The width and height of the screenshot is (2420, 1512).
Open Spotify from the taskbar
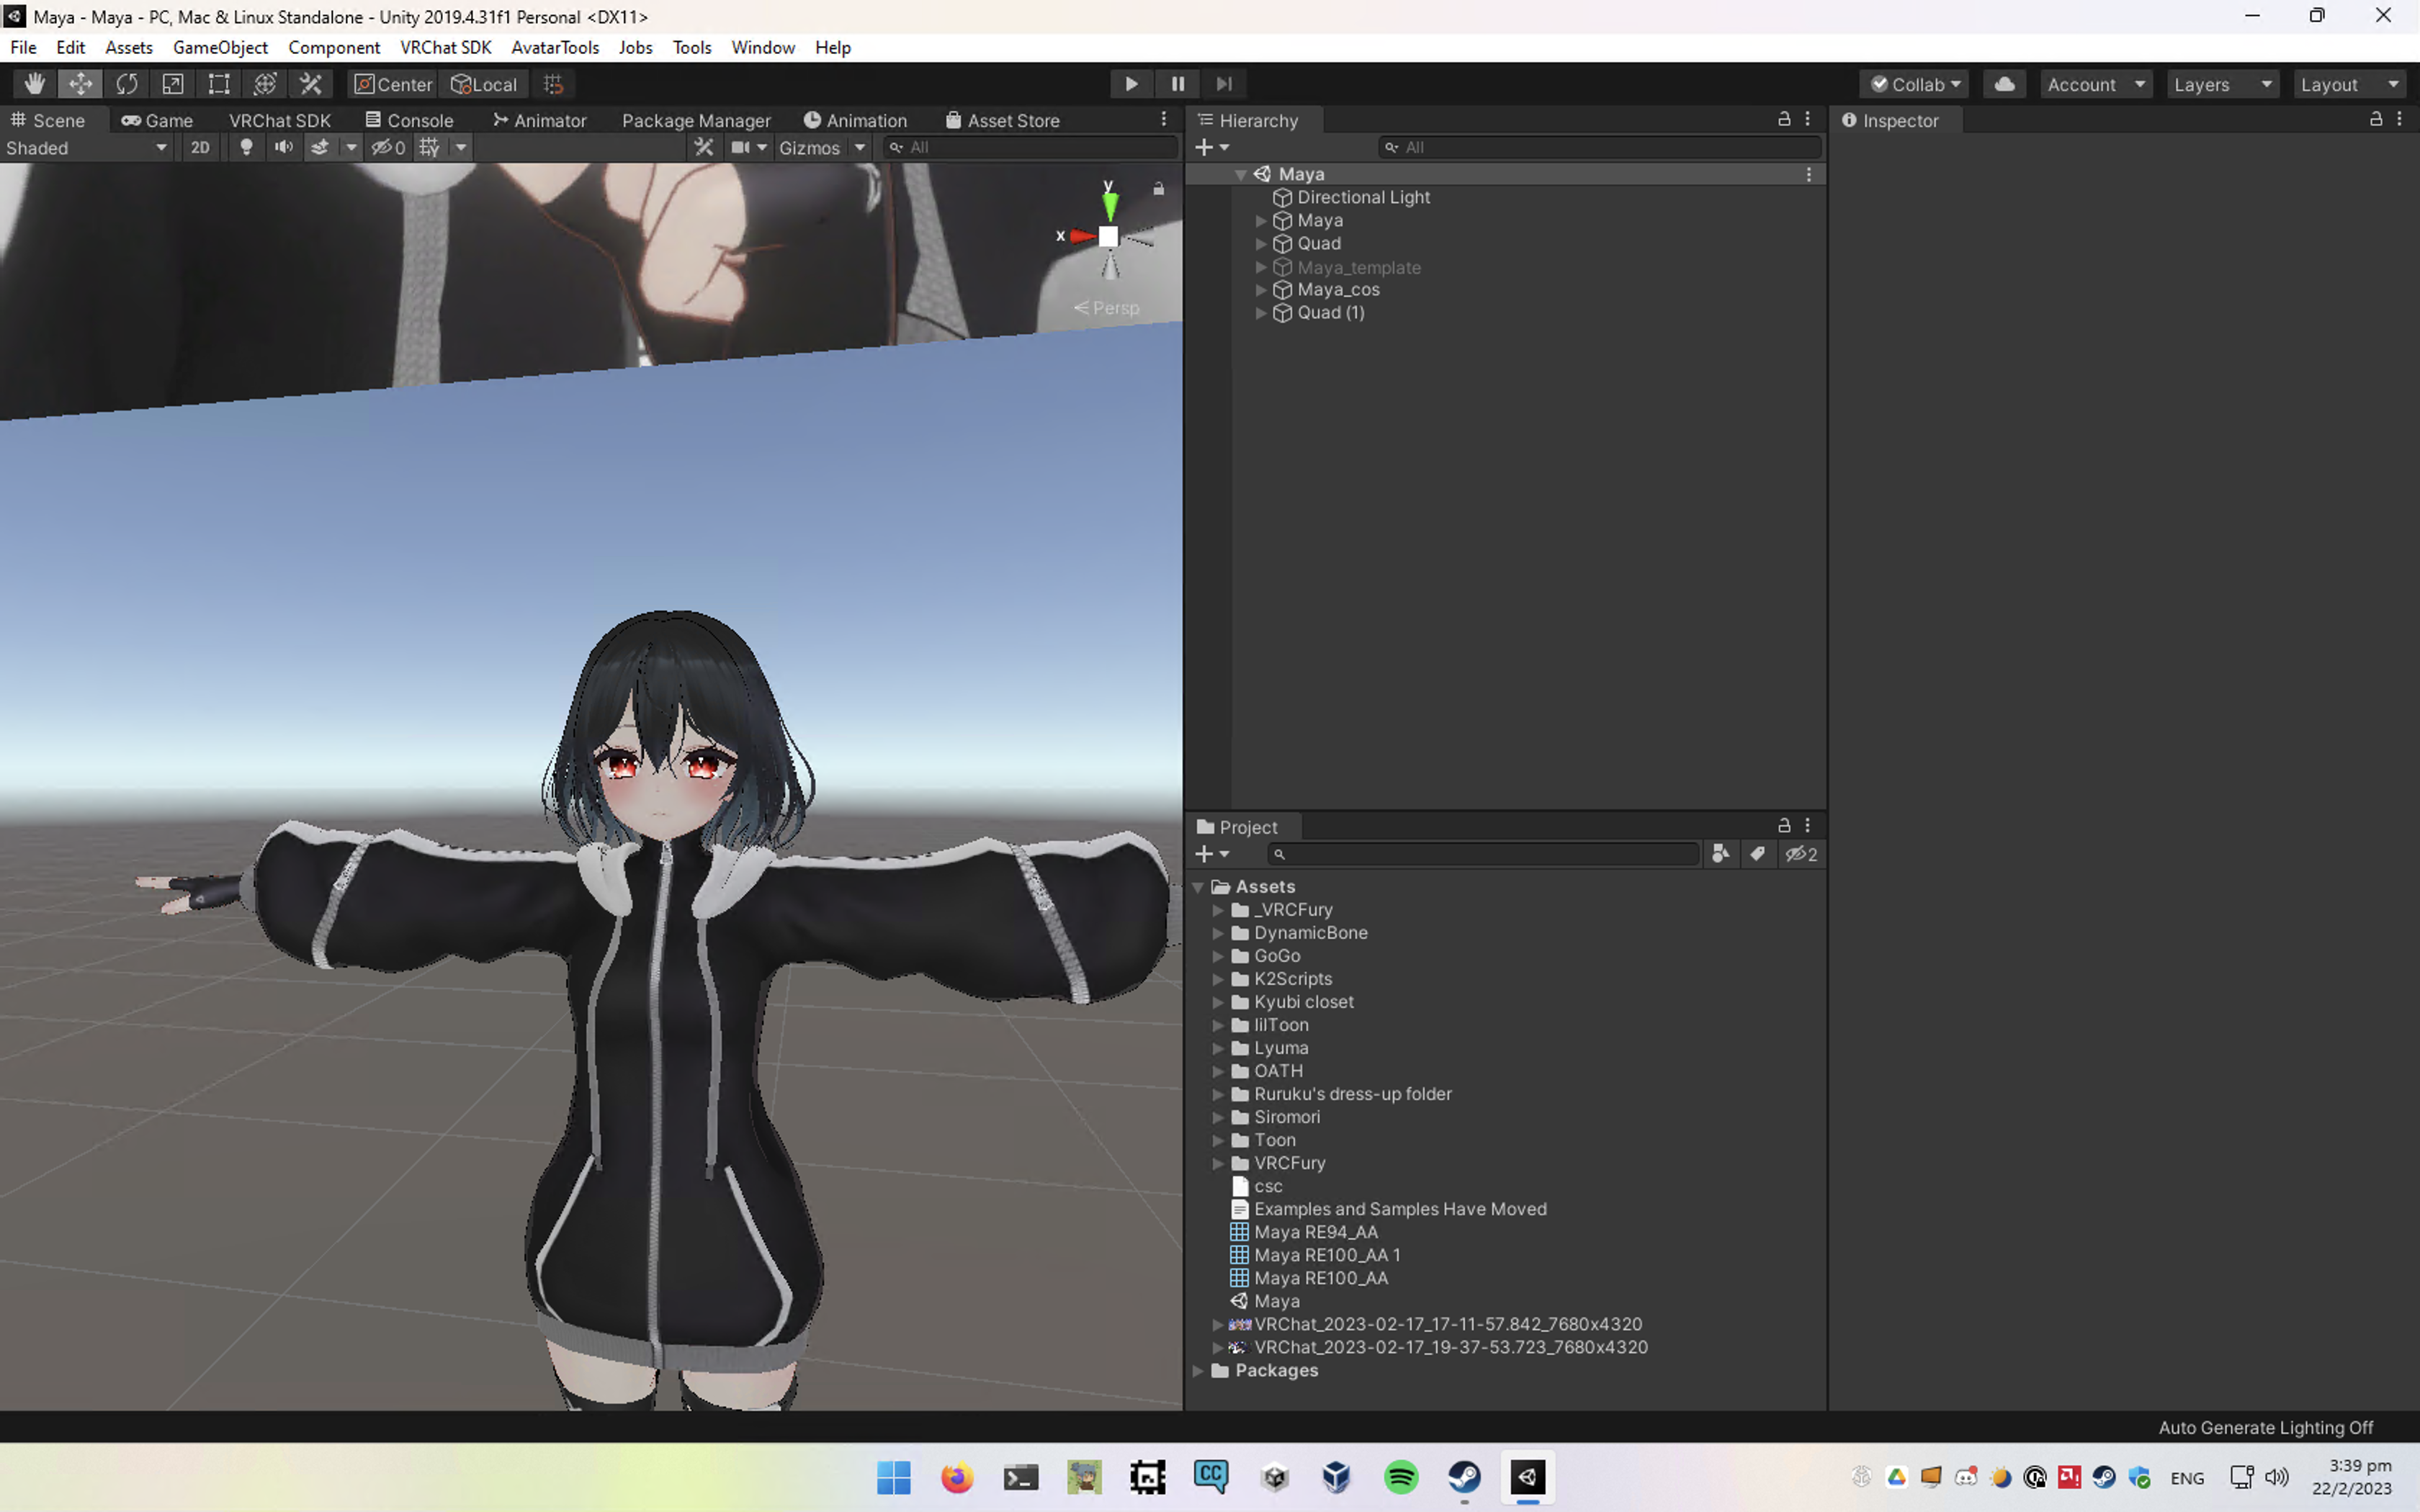[x=1401, y=1477]
